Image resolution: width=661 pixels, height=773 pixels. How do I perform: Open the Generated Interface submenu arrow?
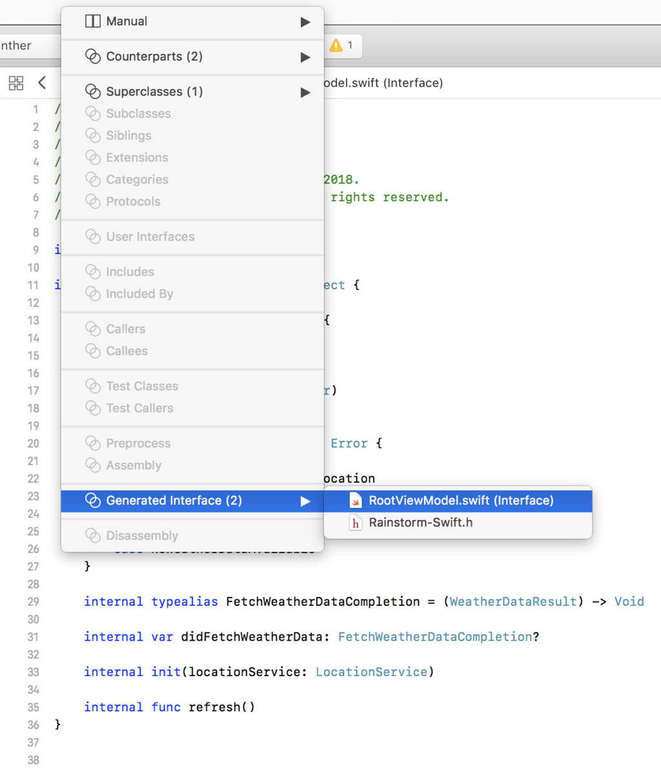point(305,500)
